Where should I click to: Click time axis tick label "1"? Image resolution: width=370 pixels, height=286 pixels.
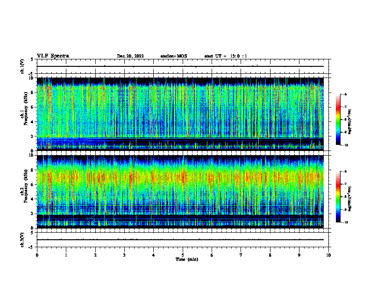click(66, 255)
